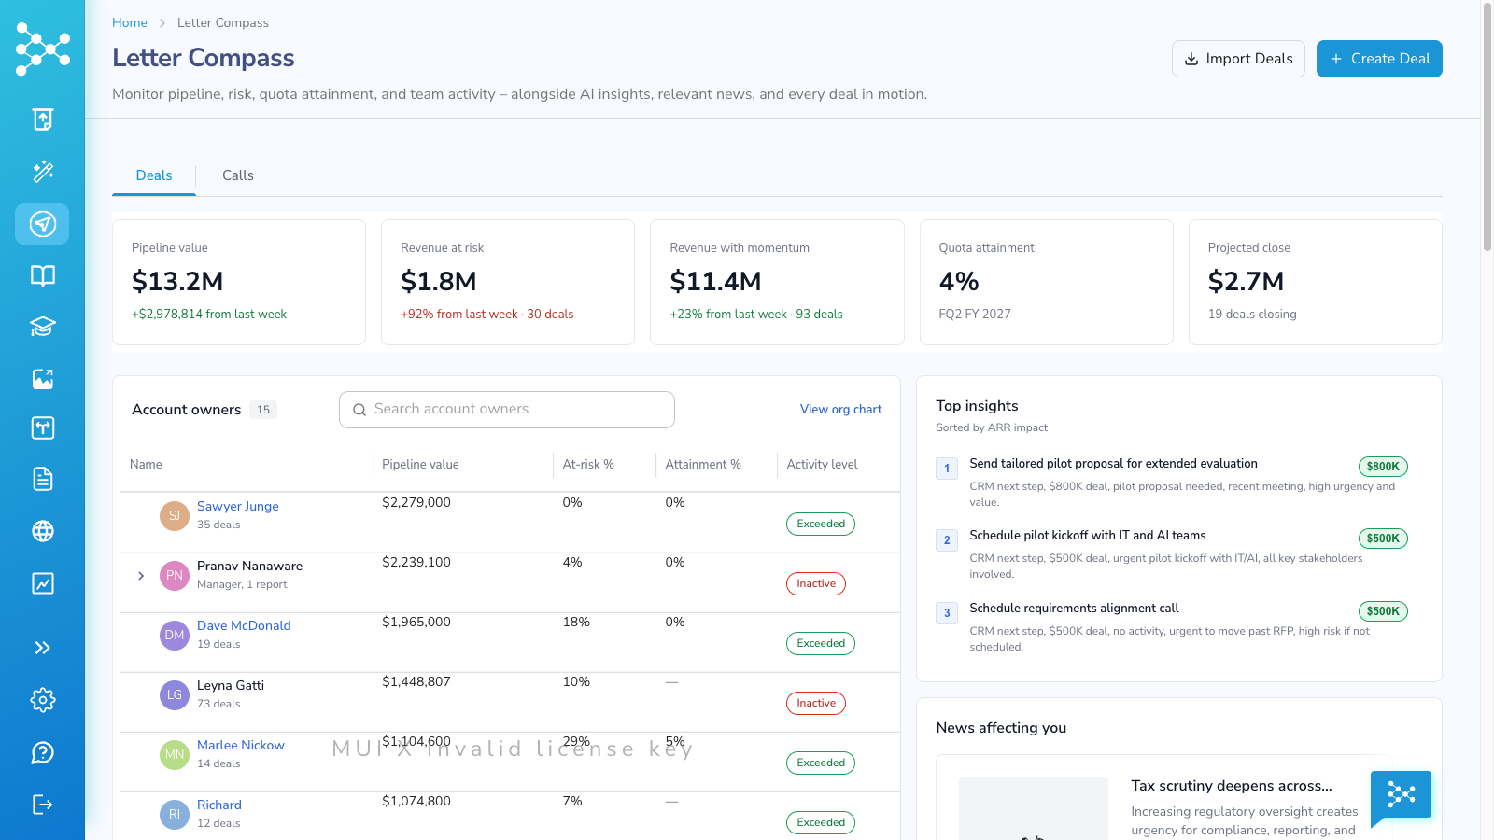
Task: Open Marlee Nickow's profile link
Action: pos(241,745)
